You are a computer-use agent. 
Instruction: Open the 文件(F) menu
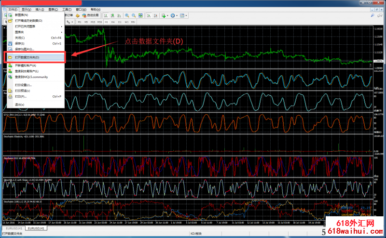click(13, 9)
